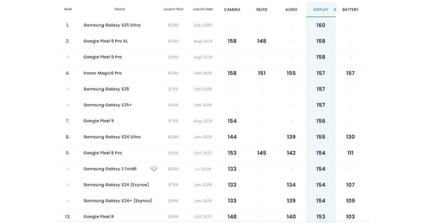The width and height of the screenshot is (425, 223).
Task: Sort by the AUDIO column tab
Action: (x=291, y=9)
